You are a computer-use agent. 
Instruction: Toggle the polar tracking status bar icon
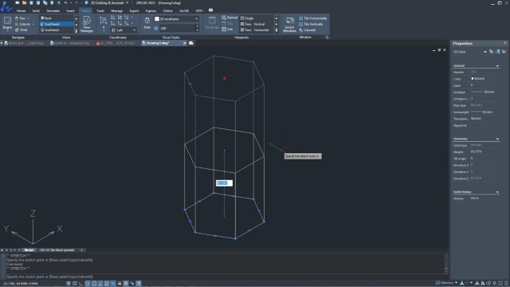(88, 284)
